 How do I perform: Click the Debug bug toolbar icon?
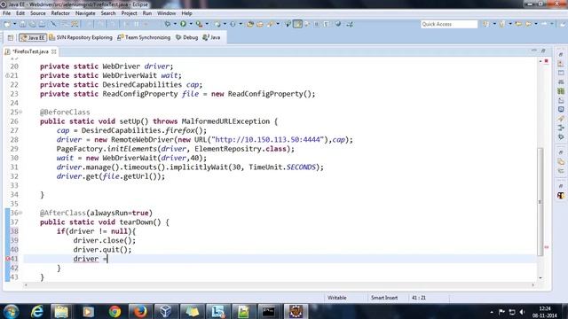[168, 24]
